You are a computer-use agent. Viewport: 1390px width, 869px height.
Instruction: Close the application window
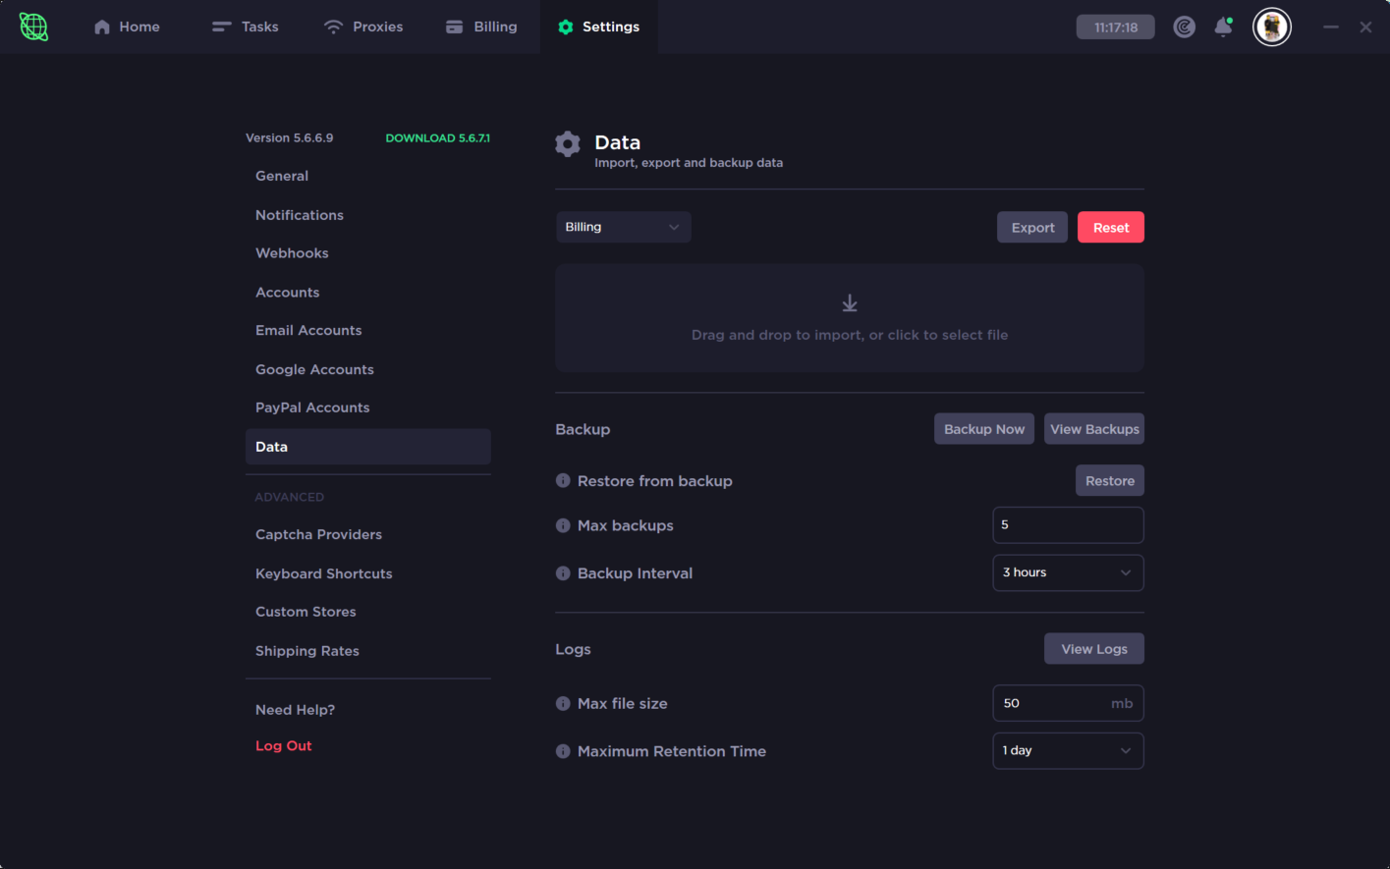coord(1365,27)
